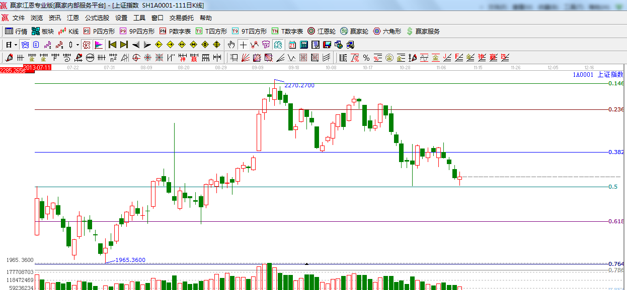Image resolution: width=627 pixels, height=290 pixels.
Task: Toggle the crosshair cursor tool
Action: coord(243,44)
